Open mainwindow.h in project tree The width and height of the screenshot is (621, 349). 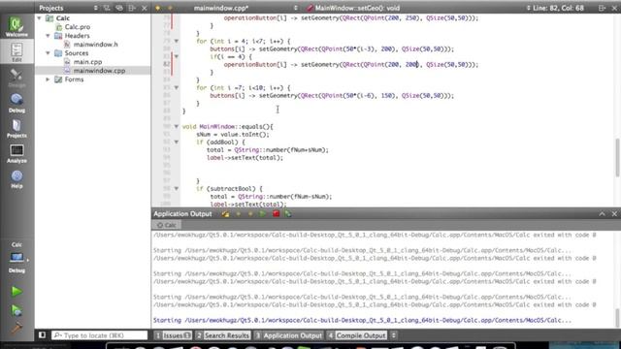pyautogui.click(x=95, y=45)
